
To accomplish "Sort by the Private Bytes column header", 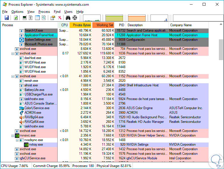I will click(x=81, y=25).
